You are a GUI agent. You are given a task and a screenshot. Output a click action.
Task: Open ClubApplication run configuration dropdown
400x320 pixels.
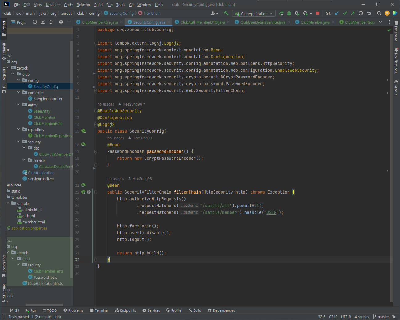click(254, 13)
